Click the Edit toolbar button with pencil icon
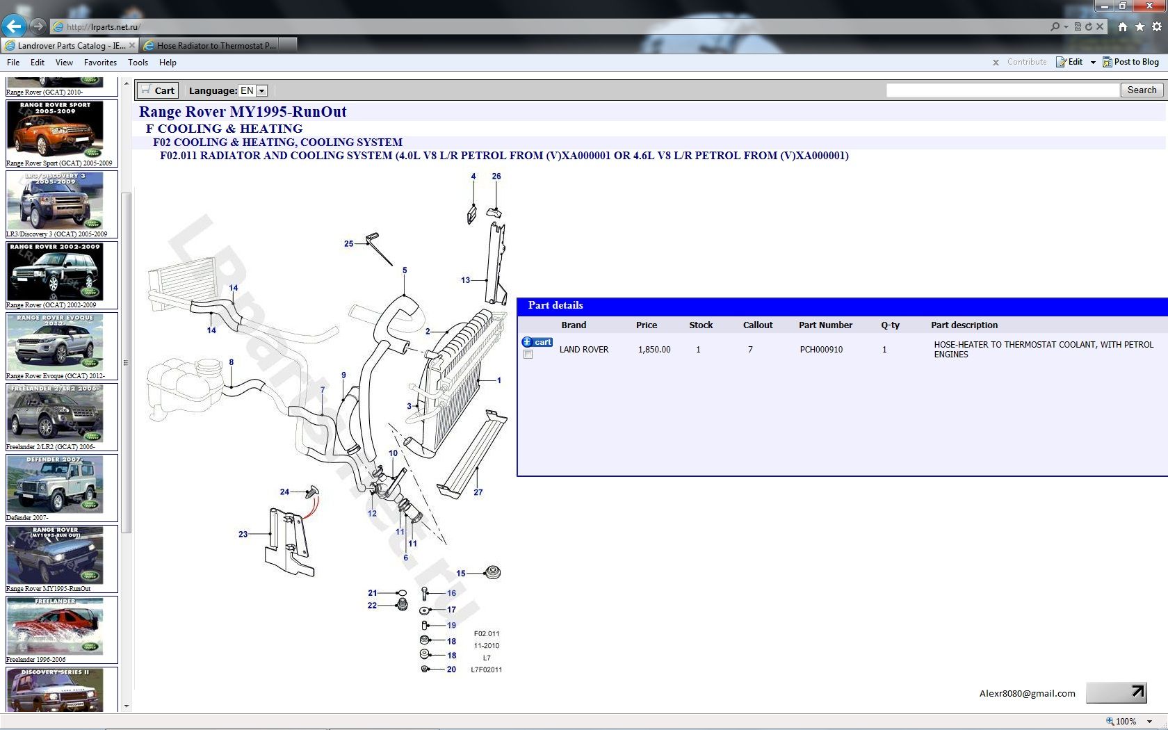This screenshot has height=730, width=1168. tap(1069, 62)
